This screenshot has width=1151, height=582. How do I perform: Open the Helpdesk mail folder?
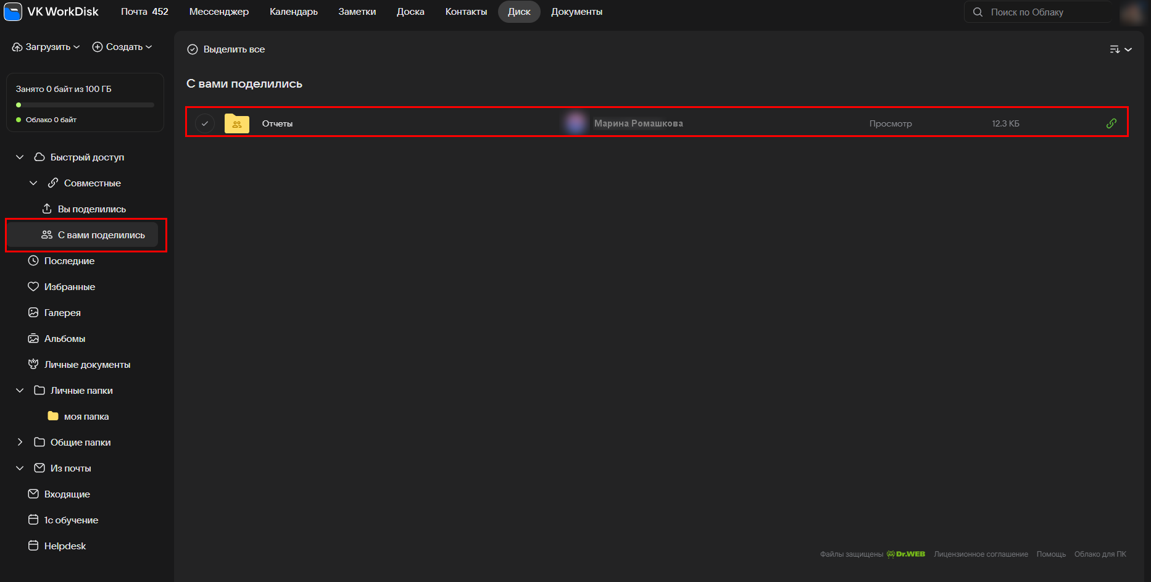[x=65, y=546]
